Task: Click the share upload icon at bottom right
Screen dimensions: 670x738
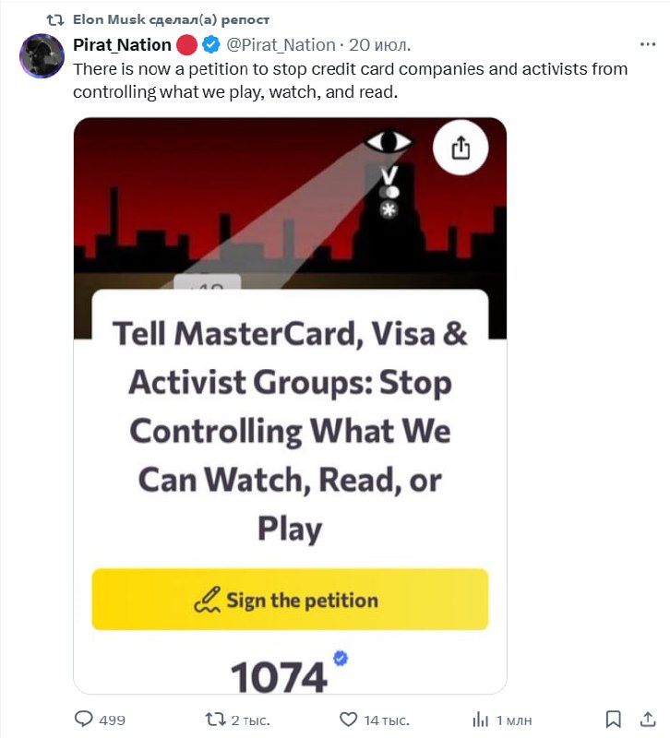Action: (x=648, y=719)
